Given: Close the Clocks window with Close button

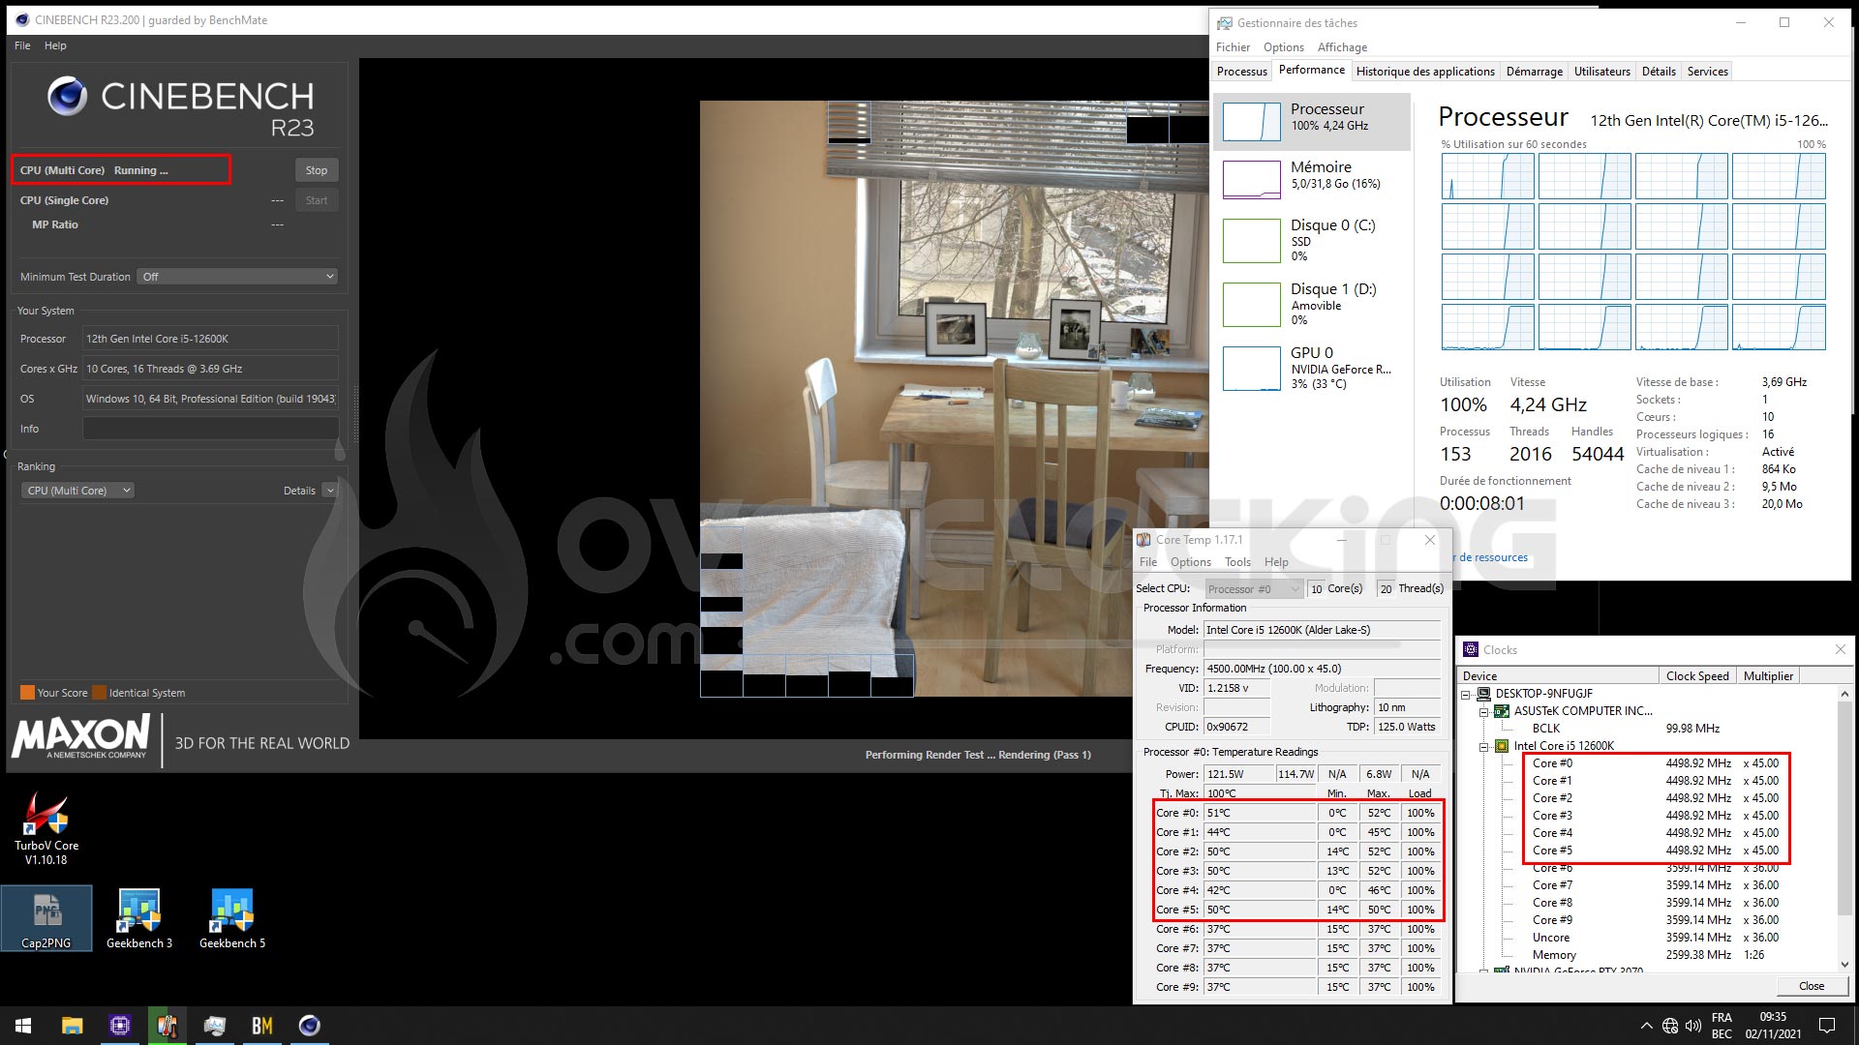Looking at the screenshot, I should [x=1812, y=986].
